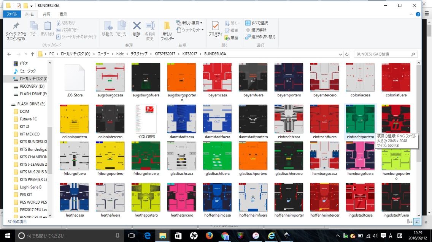Viewport: 432px width, 242px height.
Task: Click the Copy icon in the clipboard group
Action: point(33,26)
